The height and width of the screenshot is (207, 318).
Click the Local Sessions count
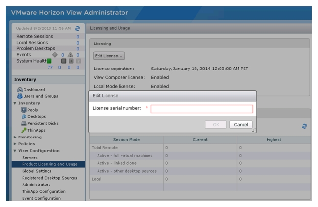click(x=78, y=43)
